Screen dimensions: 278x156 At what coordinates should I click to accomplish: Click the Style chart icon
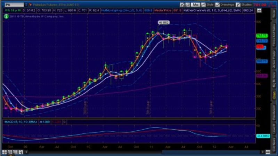tap(203, 5)
